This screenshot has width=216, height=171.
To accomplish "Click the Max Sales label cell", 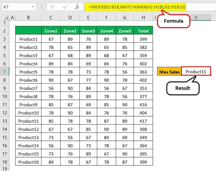I will [169, 71].
